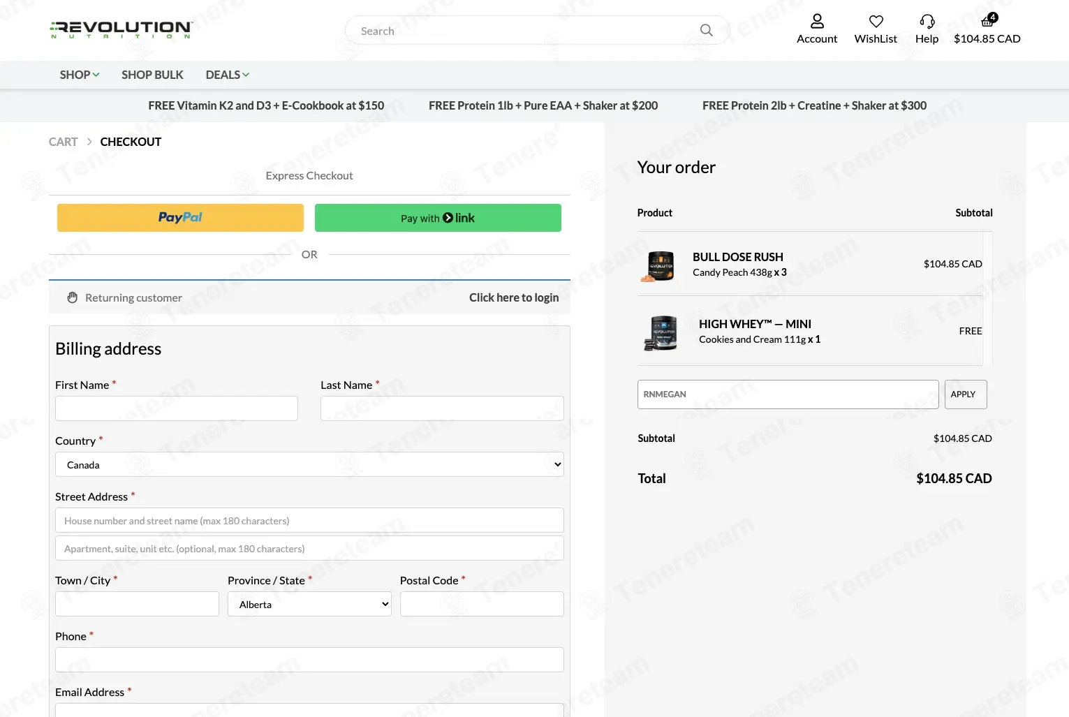Screen dimensions: 1069x717
Task: Expand the SHOP menu
Action: [x=80, y=75]
